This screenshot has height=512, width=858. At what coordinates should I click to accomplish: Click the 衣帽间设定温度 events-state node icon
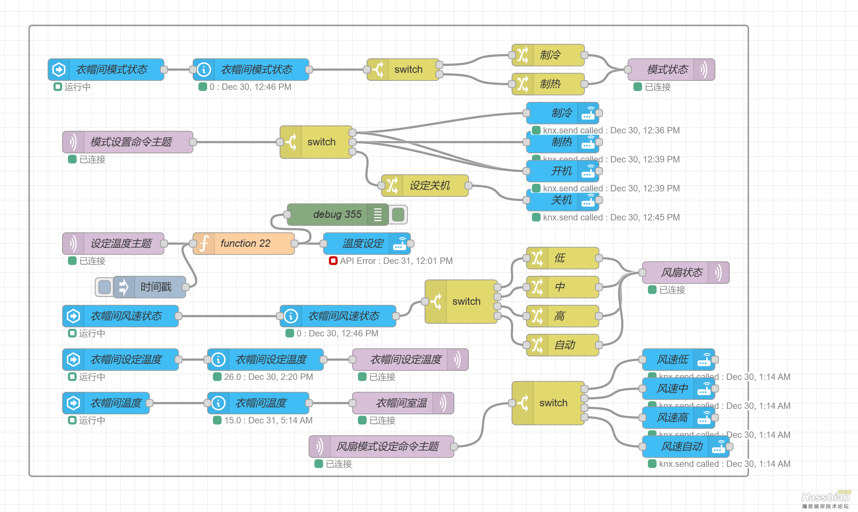(x=73, y=360)
